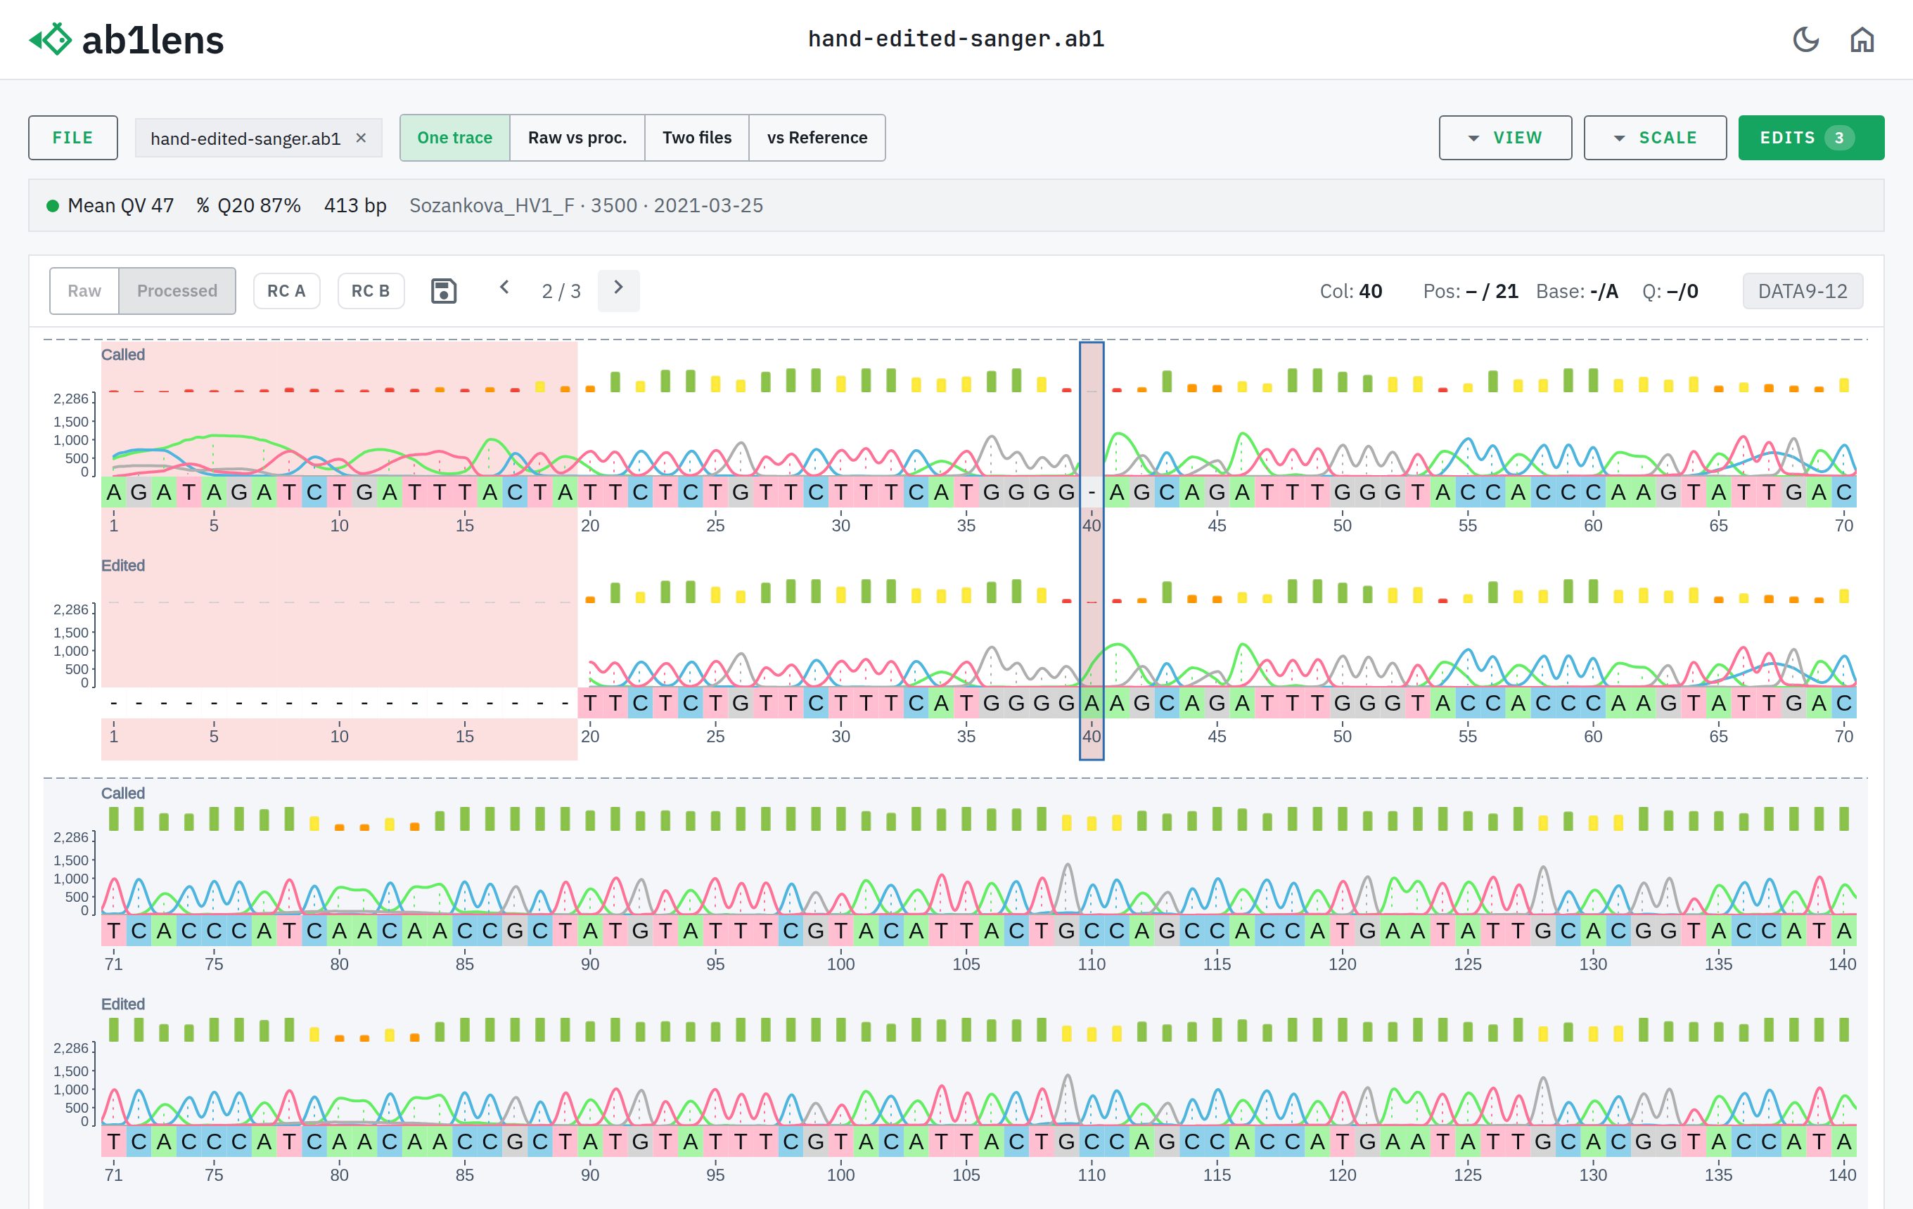
Task: Click the DATA9-12 channel badge
Action: coord(1802,290)
